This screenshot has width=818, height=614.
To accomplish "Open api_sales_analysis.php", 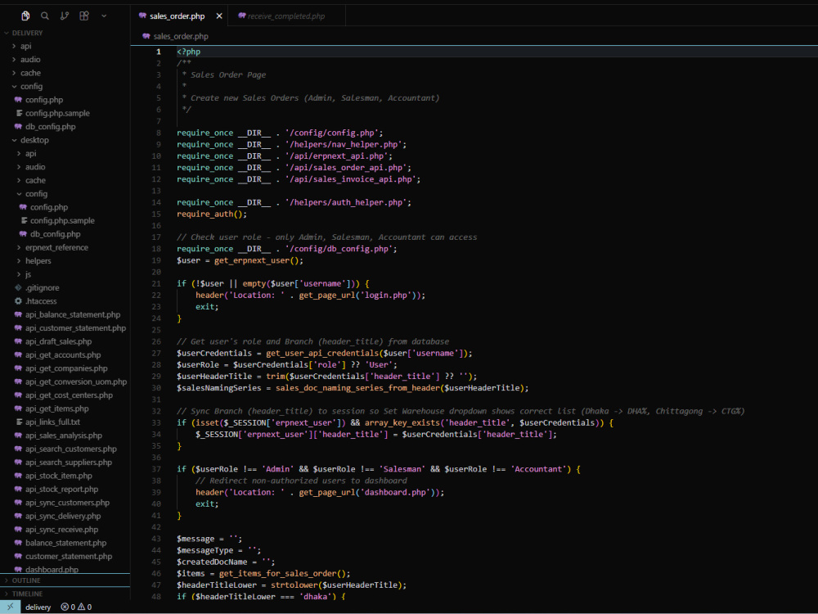I will pyautogui.click(x=64, y=436).
